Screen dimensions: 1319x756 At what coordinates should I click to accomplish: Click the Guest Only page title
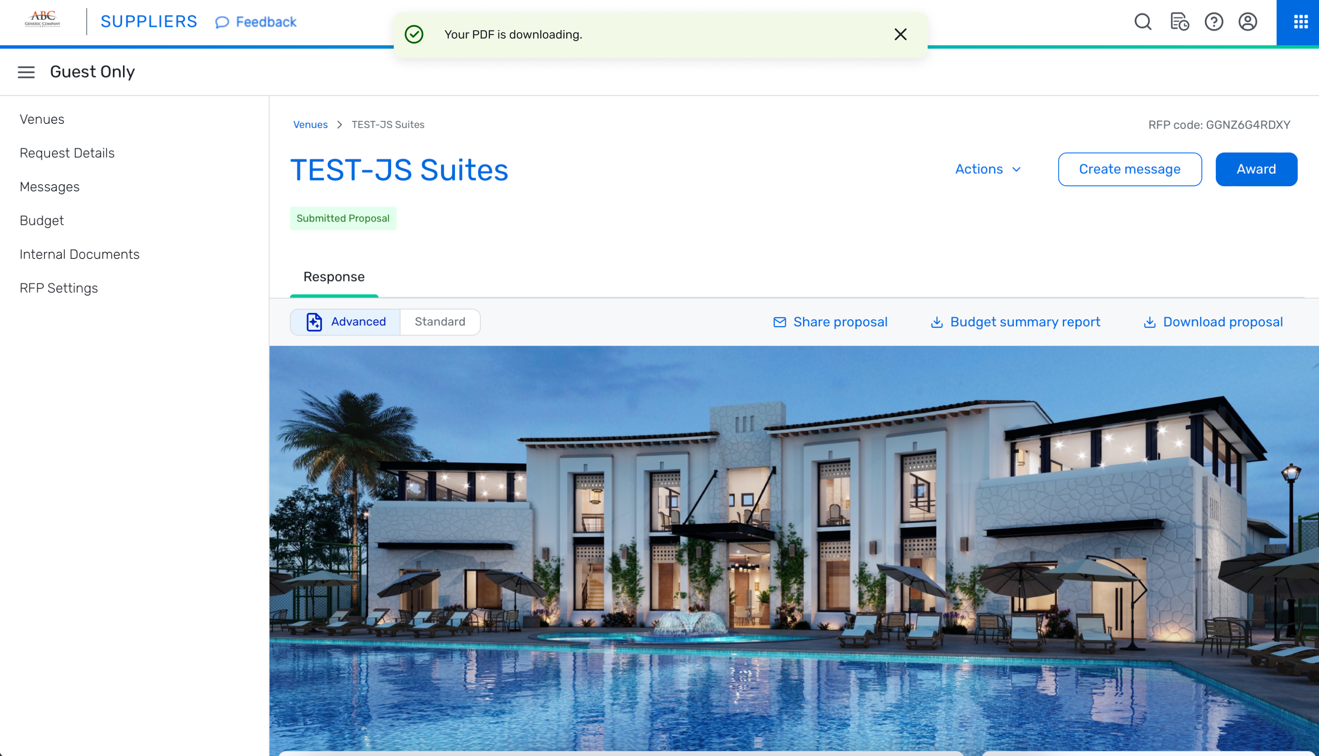pos(92,72)
